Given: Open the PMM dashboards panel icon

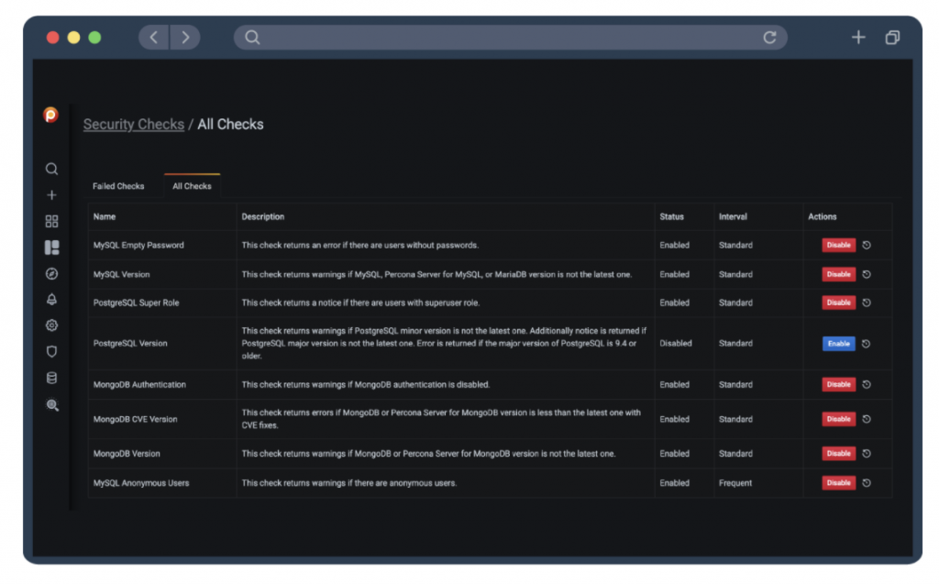Looking at the screenshot, I should click(51, 248).
